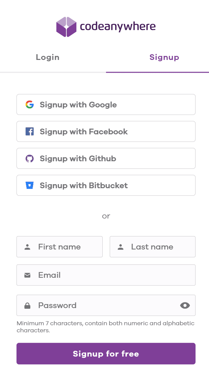Click the Facebook icon on its signup button
This screenshot has width=209, height=368.
pyautogui.click(x=30, y=131)
